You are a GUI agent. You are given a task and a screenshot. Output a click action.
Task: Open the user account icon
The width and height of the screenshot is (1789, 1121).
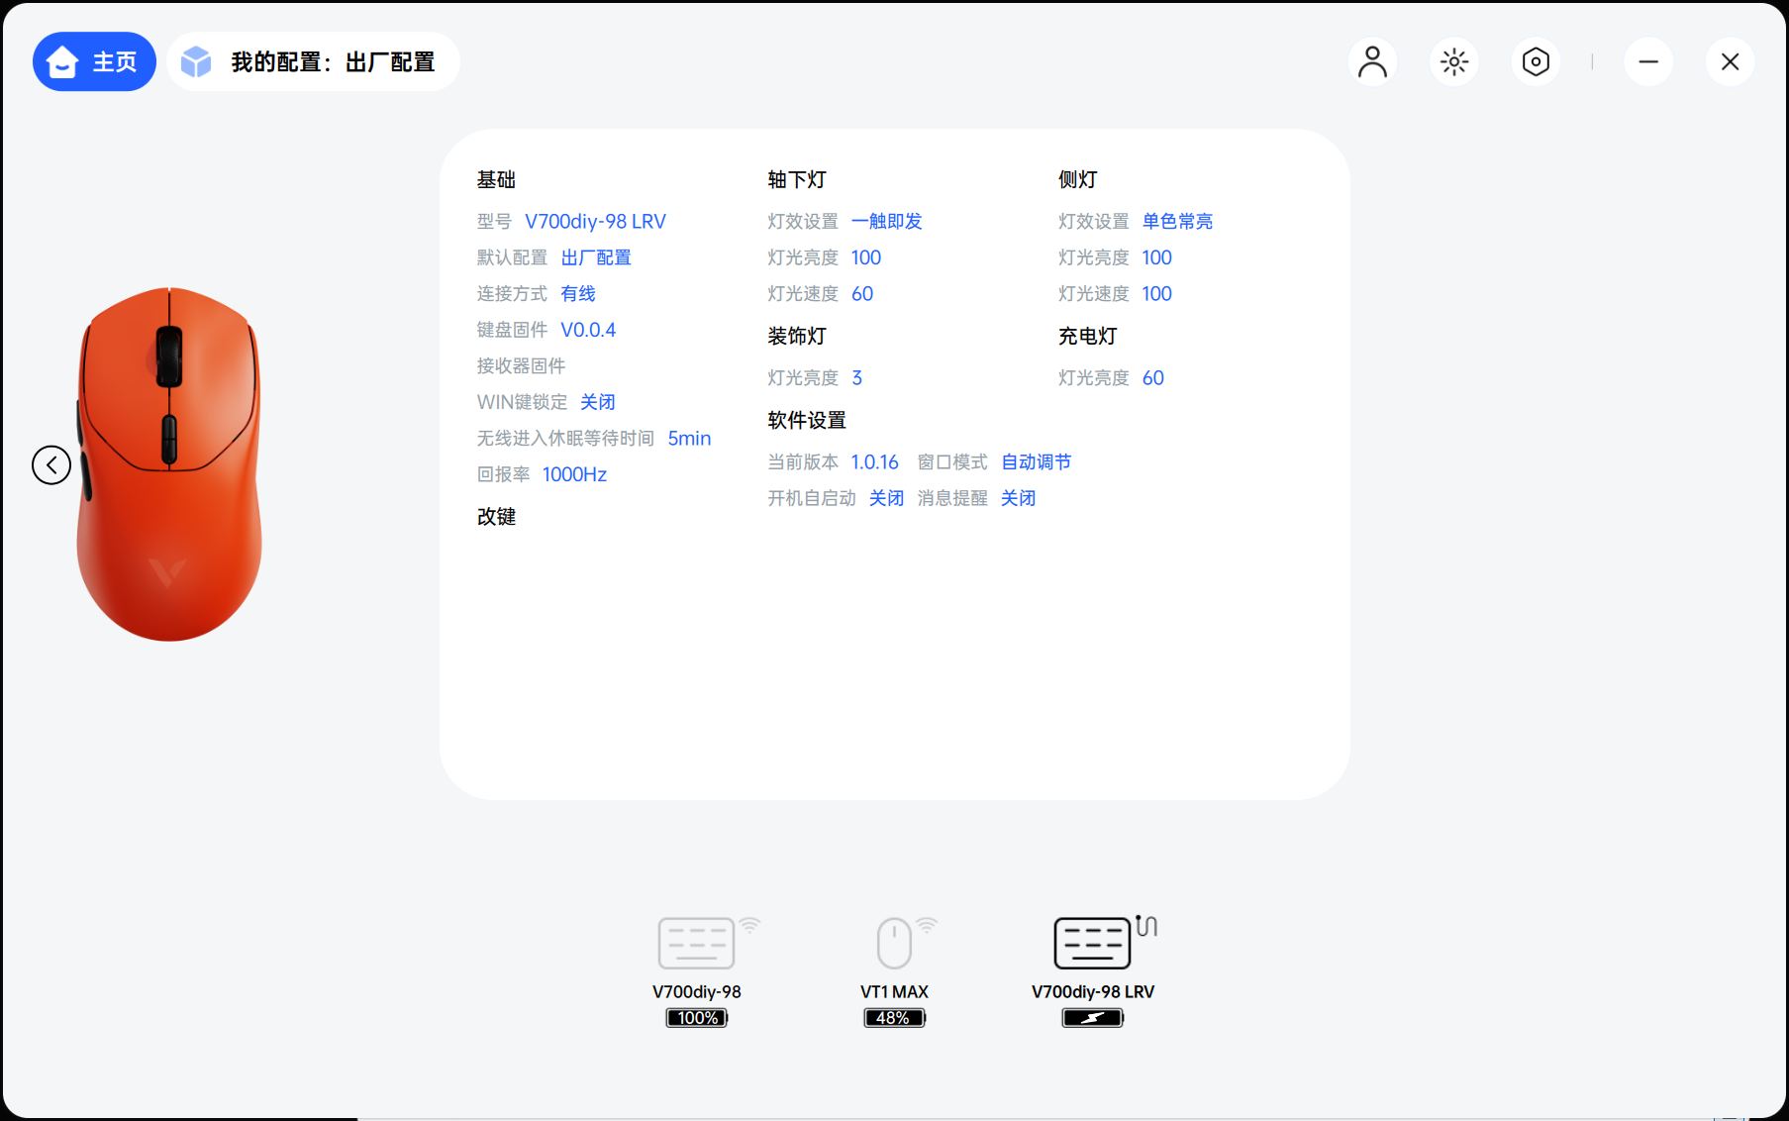click(x=1372, y=61)
